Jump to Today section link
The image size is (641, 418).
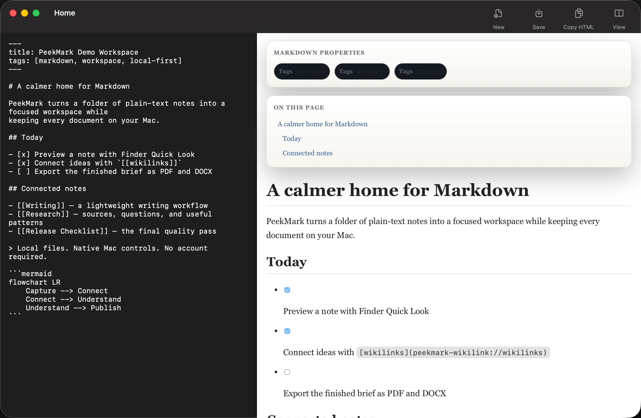click(292, 139)
